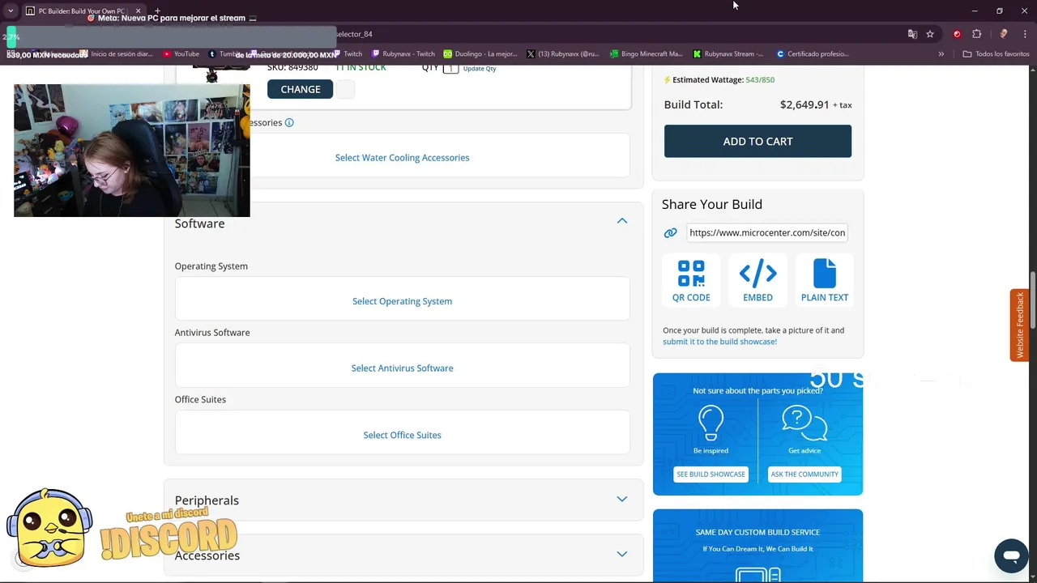Screen dimensions: 1037x583
Task: Bookmark this page with the star icon
Action: point(930,34)
